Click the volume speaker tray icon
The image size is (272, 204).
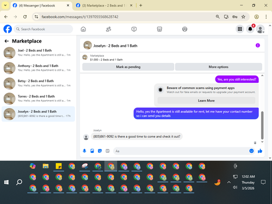point(235,187)
